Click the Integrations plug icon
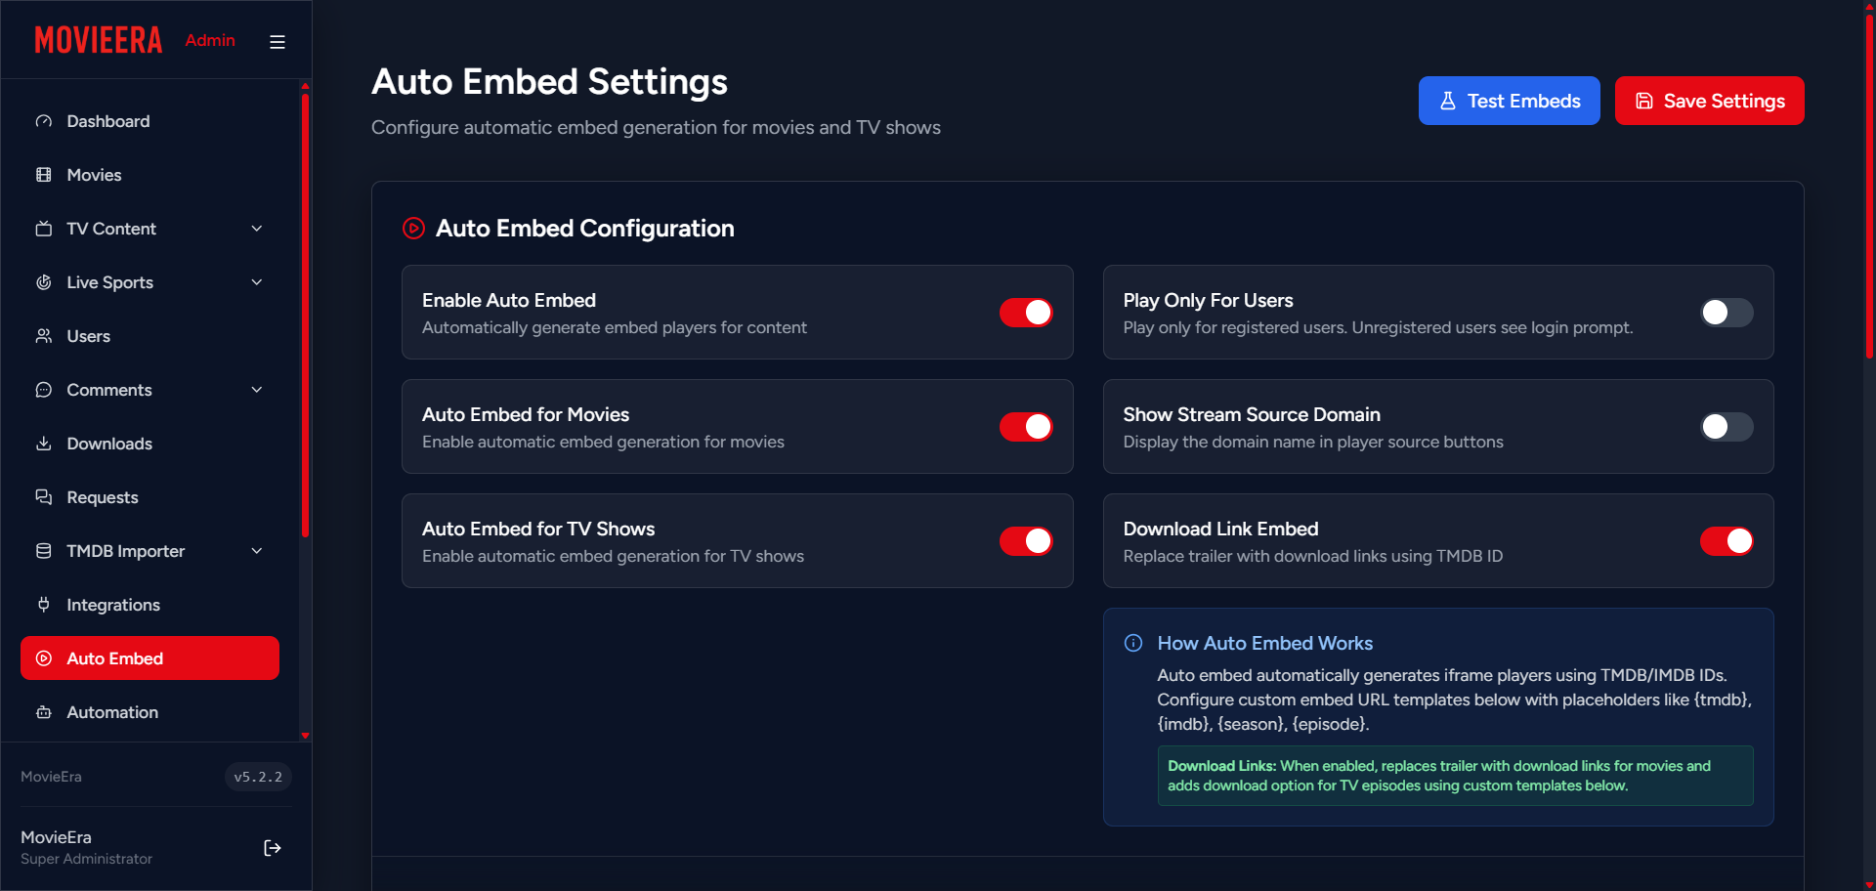Viewport: 1876px width, 891px height. [44, 605]
